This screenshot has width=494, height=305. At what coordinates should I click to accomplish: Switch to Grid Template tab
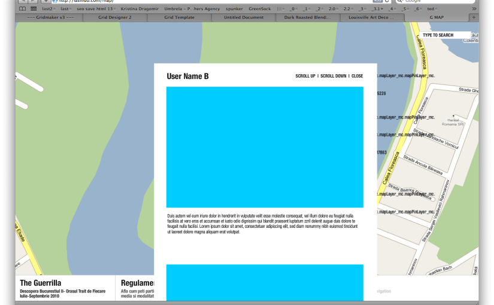pyautogui.click(x=179, y=17)
